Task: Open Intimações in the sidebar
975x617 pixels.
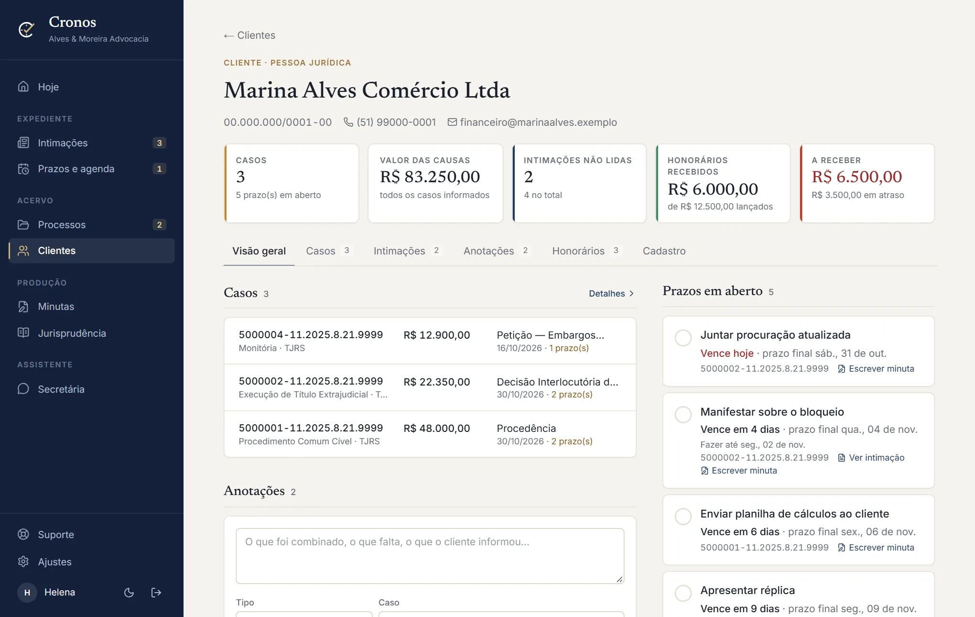Action: tap(92, 143)
